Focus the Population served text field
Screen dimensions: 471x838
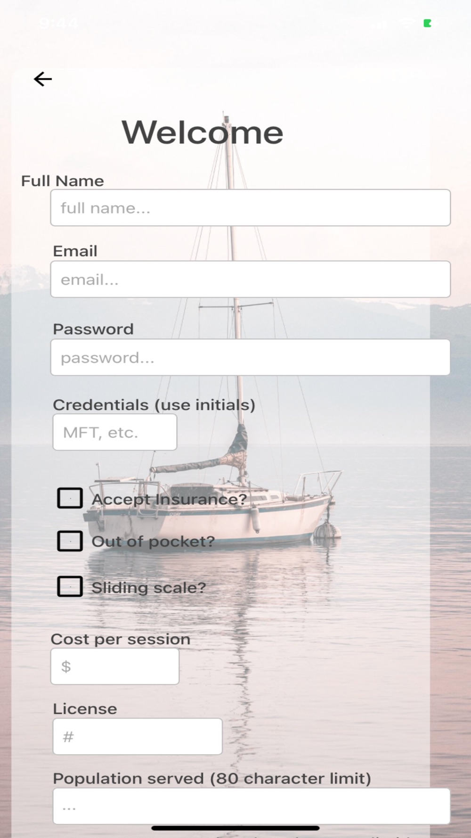tap(252, 806)
